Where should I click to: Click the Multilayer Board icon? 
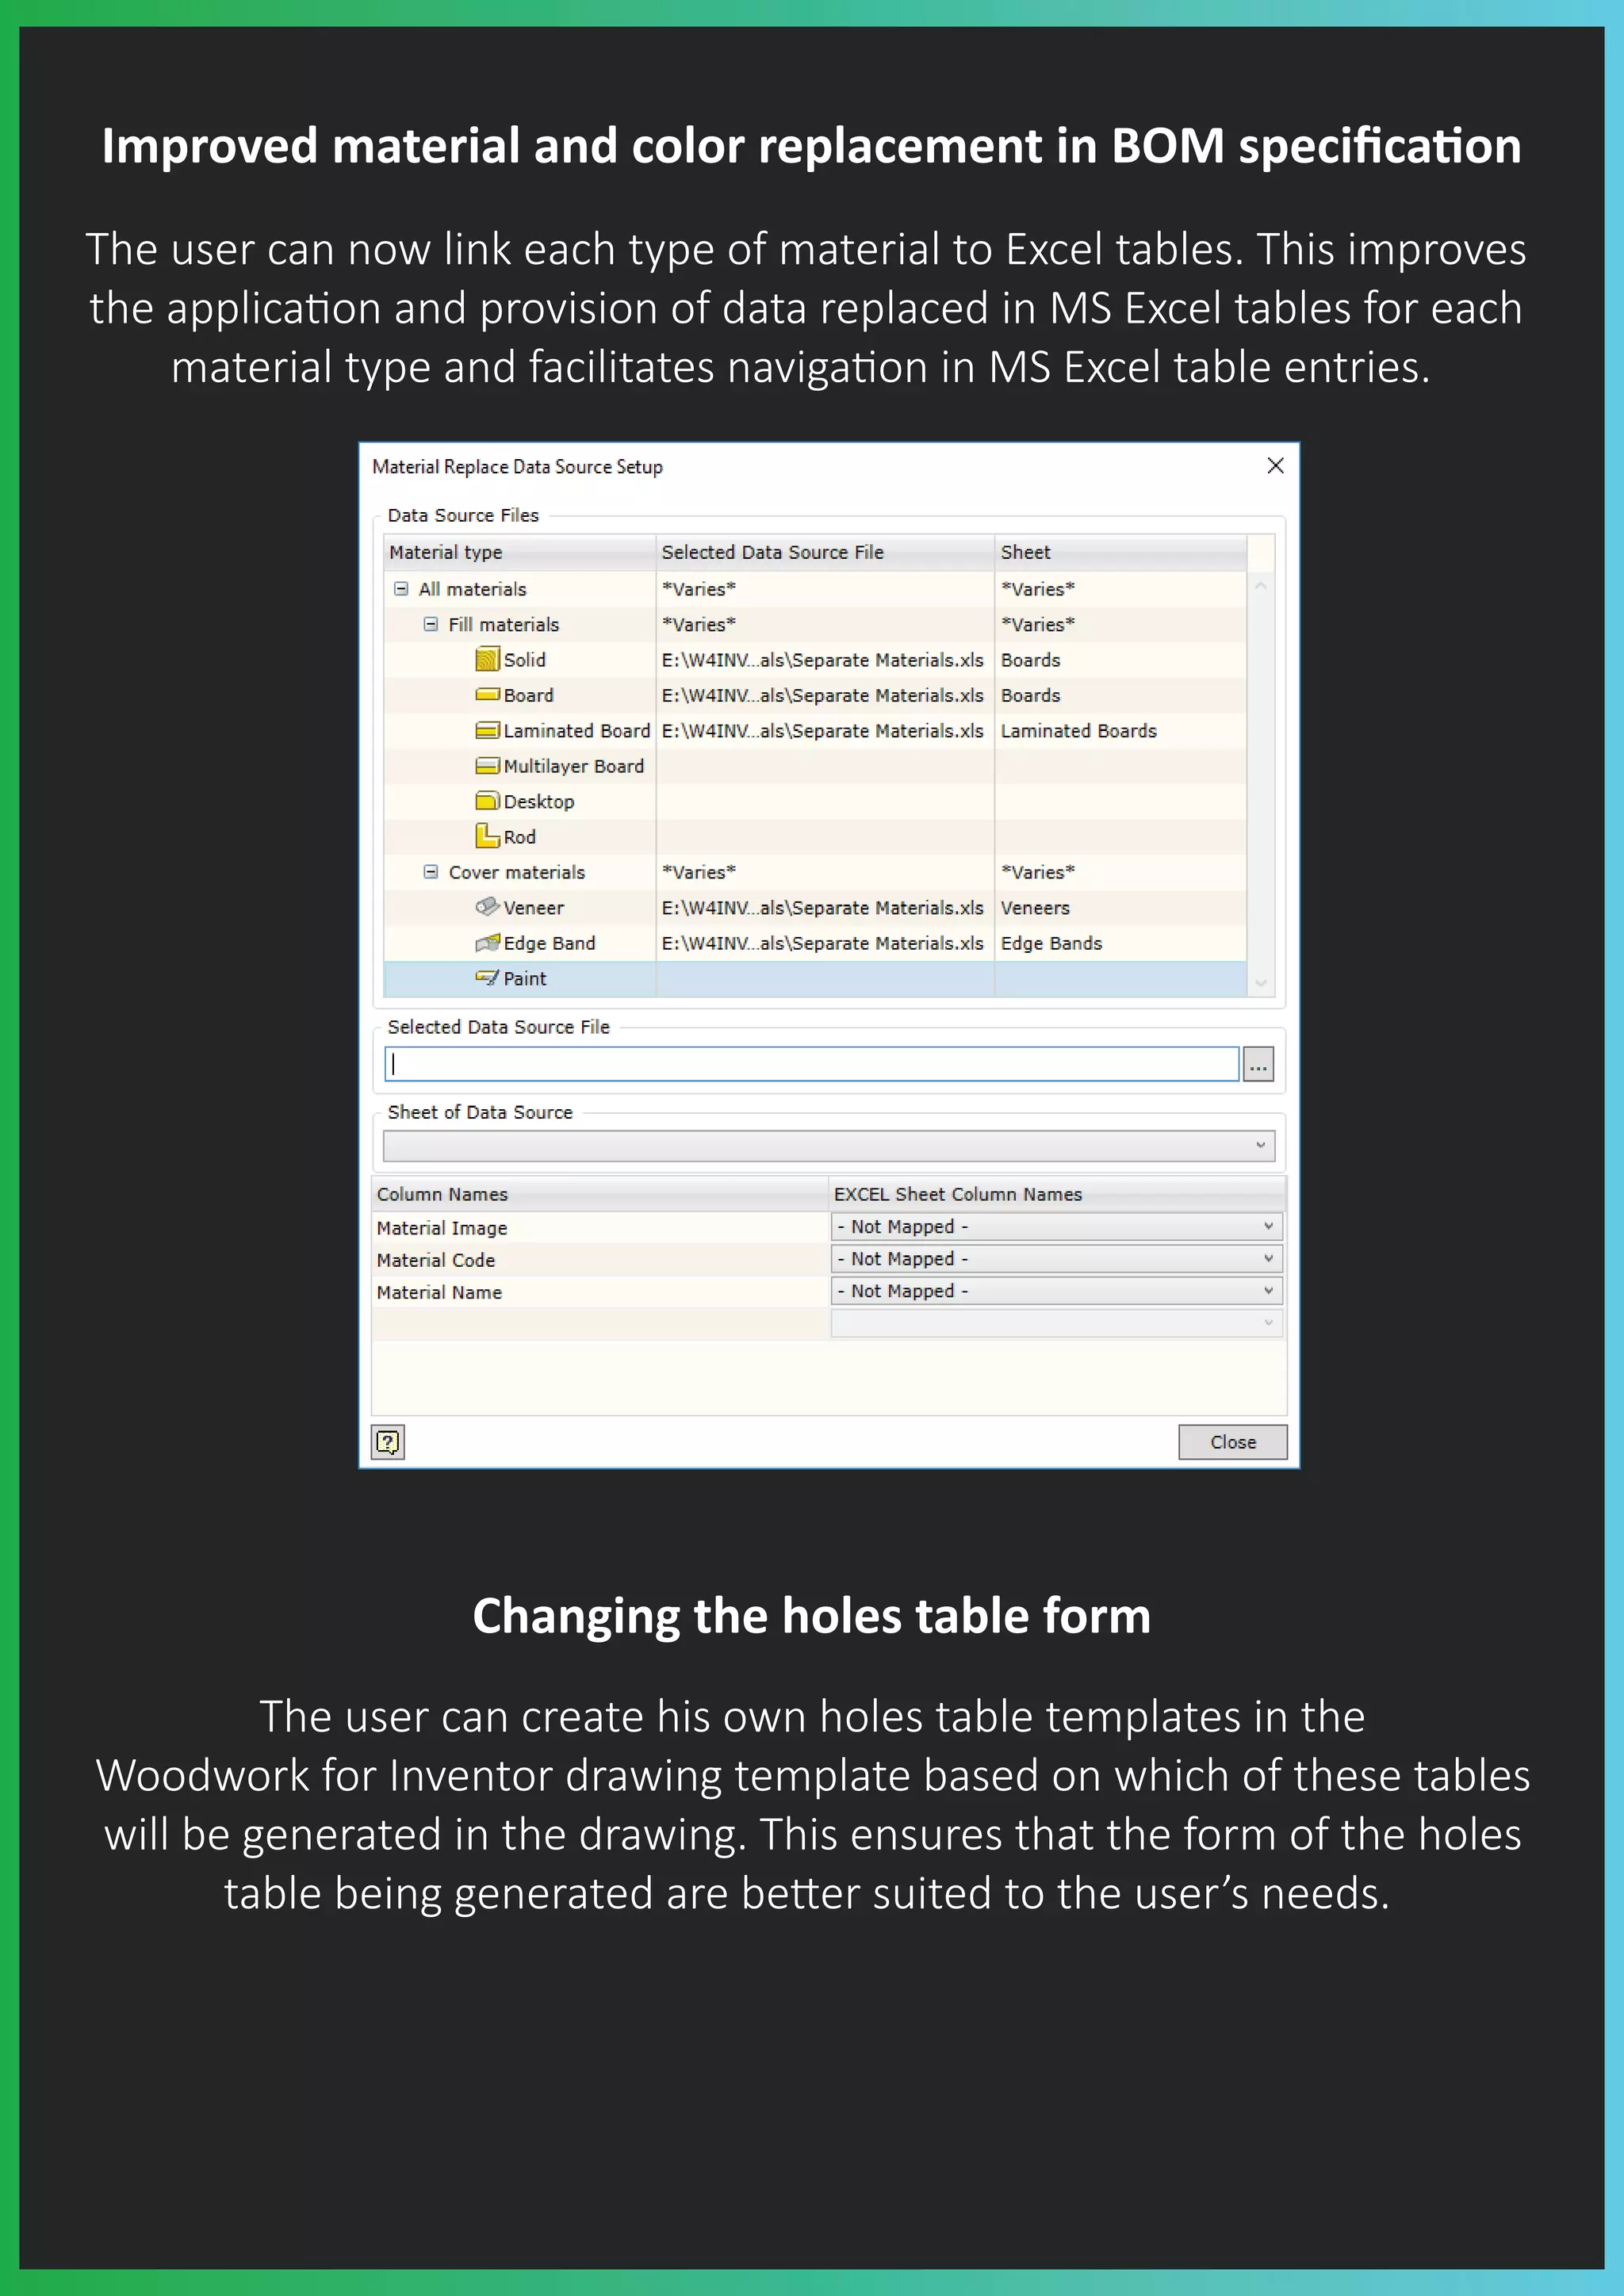tap(487, 765)
